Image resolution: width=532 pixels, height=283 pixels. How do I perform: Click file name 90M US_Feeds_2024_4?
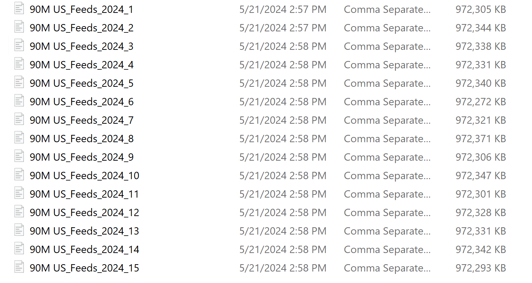click(x=82, y=65)
